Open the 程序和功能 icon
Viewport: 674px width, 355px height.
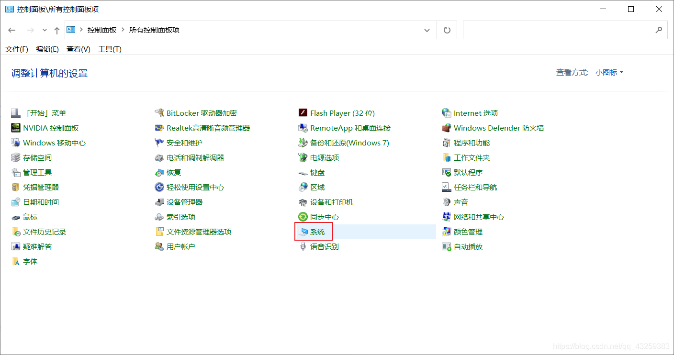point(447,143)
